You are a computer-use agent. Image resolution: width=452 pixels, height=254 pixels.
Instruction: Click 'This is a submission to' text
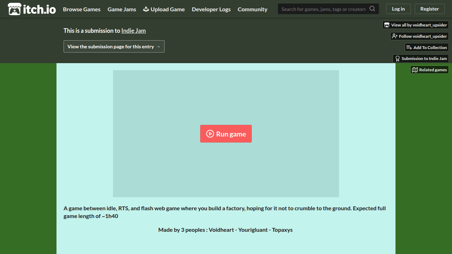pos(92,31)
